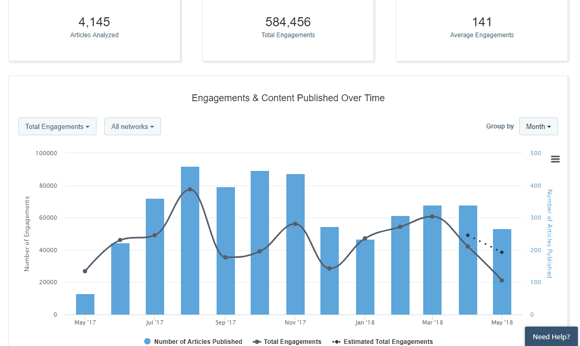Click the May '17 engagement line point
The image size is (580, 346).
85,272
